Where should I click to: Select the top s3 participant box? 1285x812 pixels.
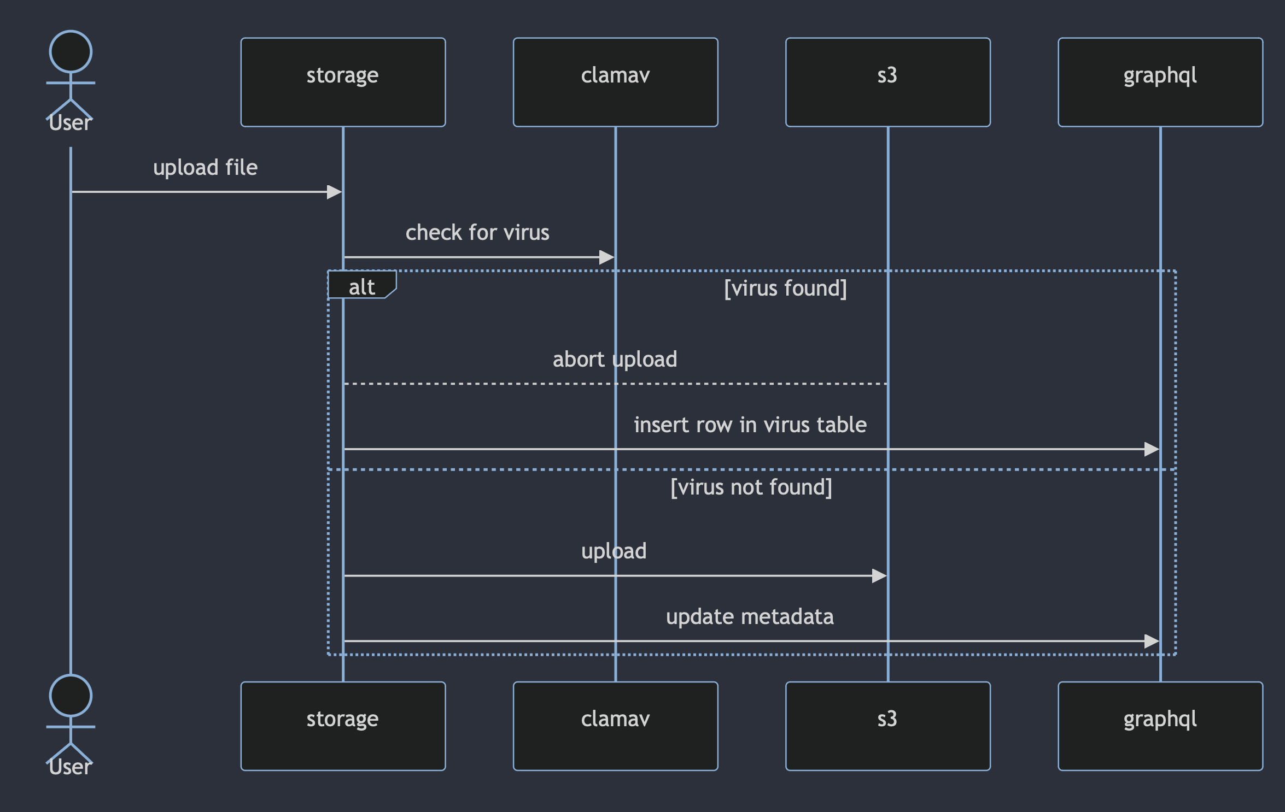point(887,82)
